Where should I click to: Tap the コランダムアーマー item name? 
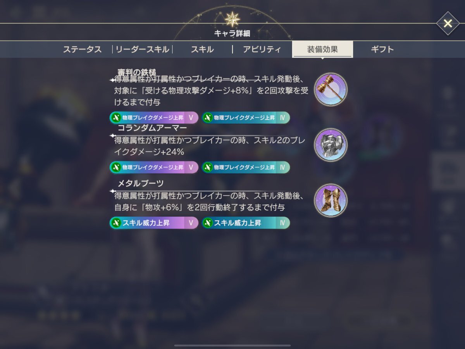tap(152, 128)
